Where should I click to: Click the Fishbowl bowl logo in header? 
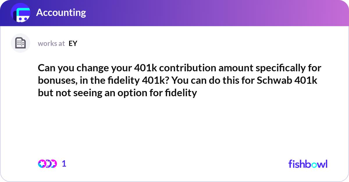click(x=20, y=13)
